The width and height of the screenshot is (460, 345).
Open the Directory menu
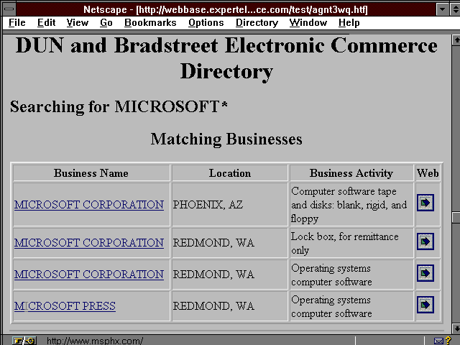pyautogui.click(x=257, y=22)
